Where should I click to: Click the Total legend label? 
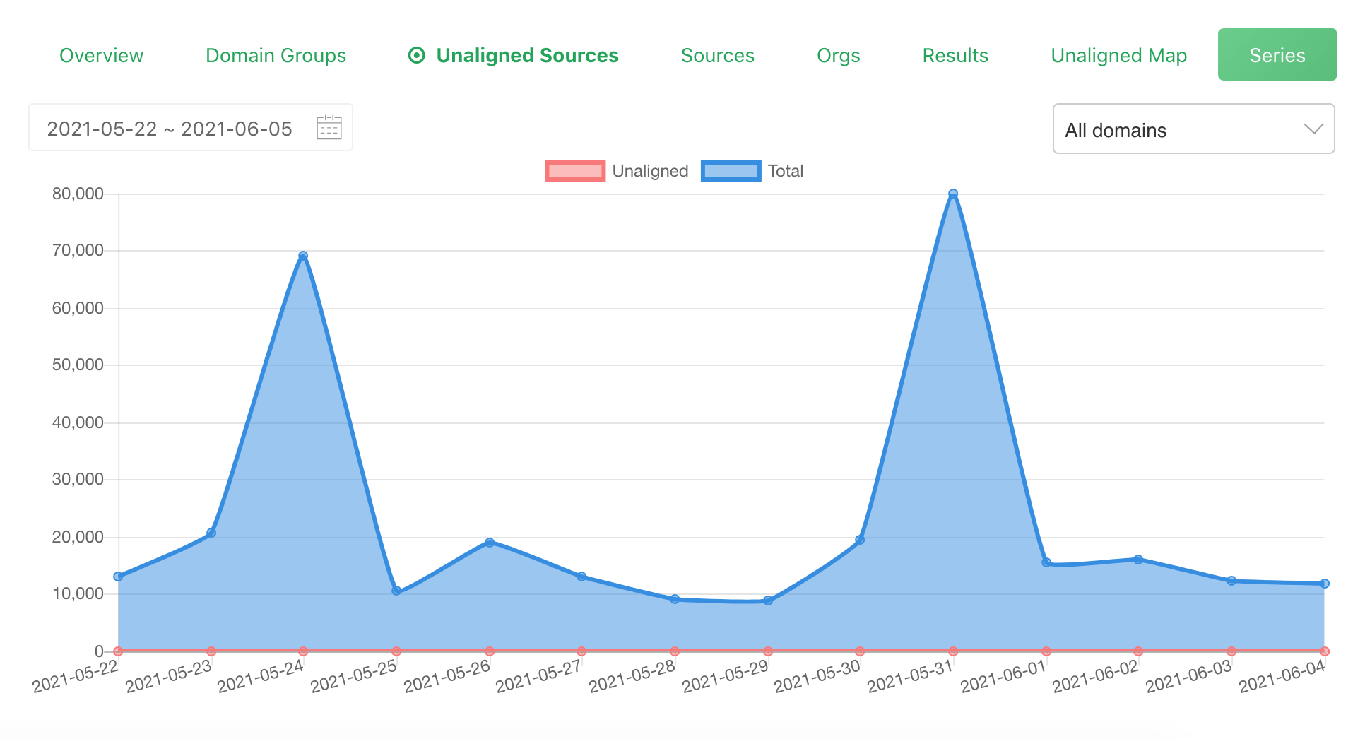pos(786,171)
